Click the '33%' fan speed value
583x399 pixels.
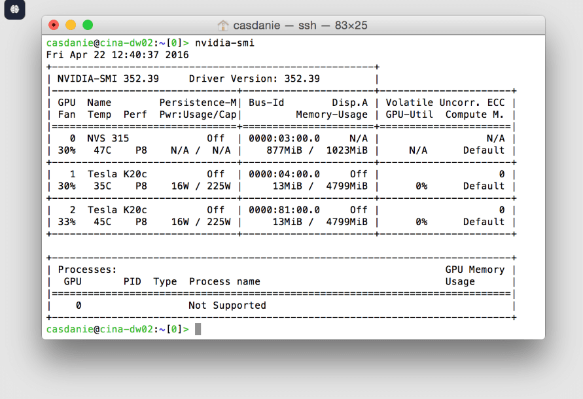point(67,222)
